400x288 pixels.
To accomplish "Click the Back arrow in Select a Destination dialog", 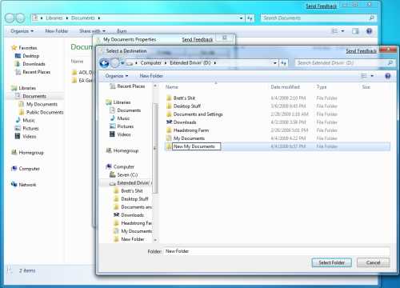I will [104, 63].
